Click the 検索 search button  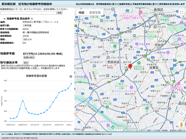click(60, 13)
